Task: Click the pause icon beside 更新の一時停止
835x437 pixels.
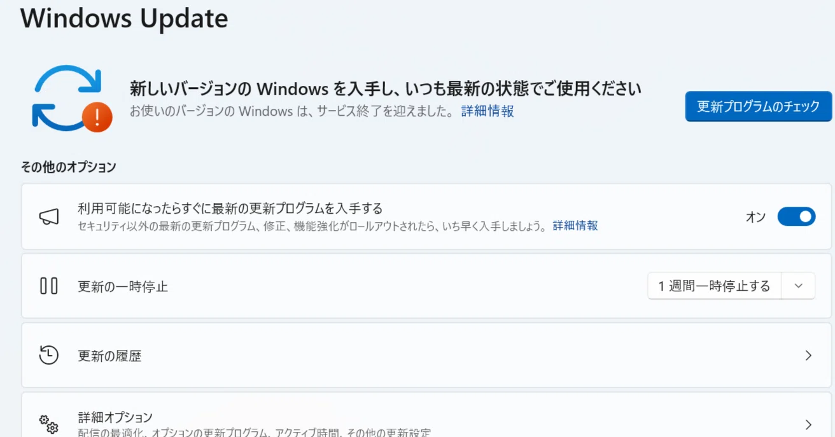Action: (x=49, y=286)
